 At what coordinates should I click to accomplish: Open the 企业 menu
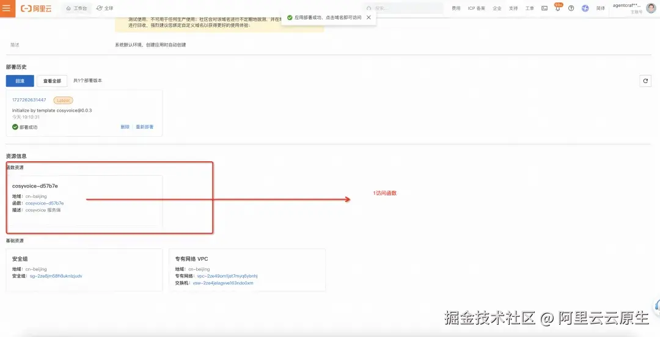(497, 9)
